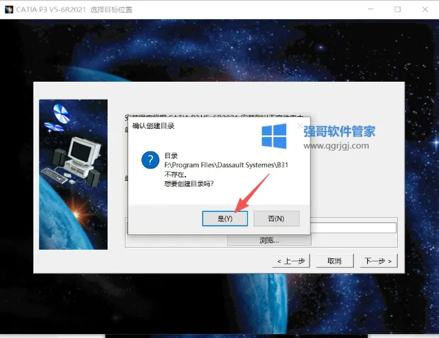Confirm directory creation with 是(Y)
Screen dimensions: 439x338
[x=225, y=218]
